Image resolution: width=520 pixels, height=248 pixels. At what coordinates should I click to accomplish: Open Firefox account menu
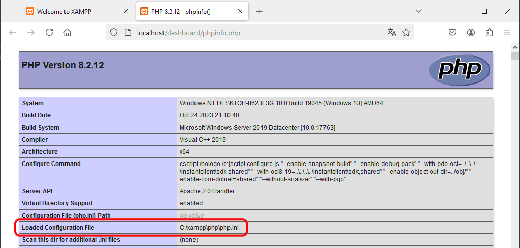click(471, 32)
